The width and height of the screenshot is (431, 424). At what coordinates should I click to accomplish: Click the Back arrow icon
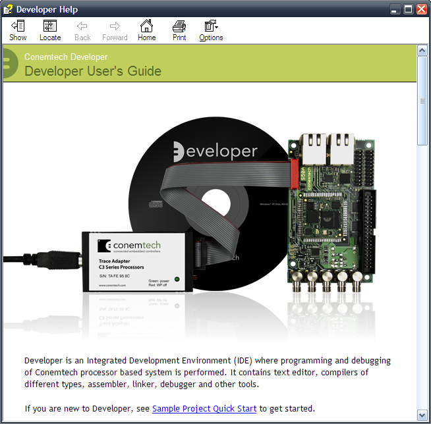(82, 26)
